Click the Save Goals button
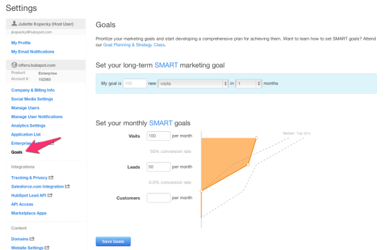Viewport: 386px width, 250px height. [x=113, y=242]
